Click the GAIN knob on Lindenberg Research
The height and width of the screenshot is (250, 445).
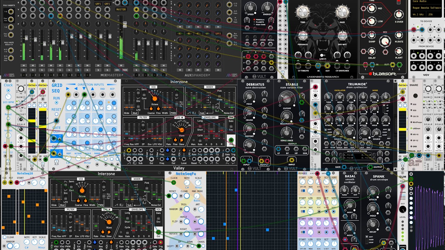tap(342, 12)
